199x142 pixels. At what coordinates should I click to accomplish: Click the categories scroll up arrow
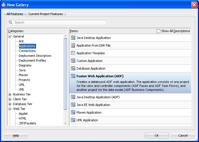pyautogui.click(x=65, y=35)
